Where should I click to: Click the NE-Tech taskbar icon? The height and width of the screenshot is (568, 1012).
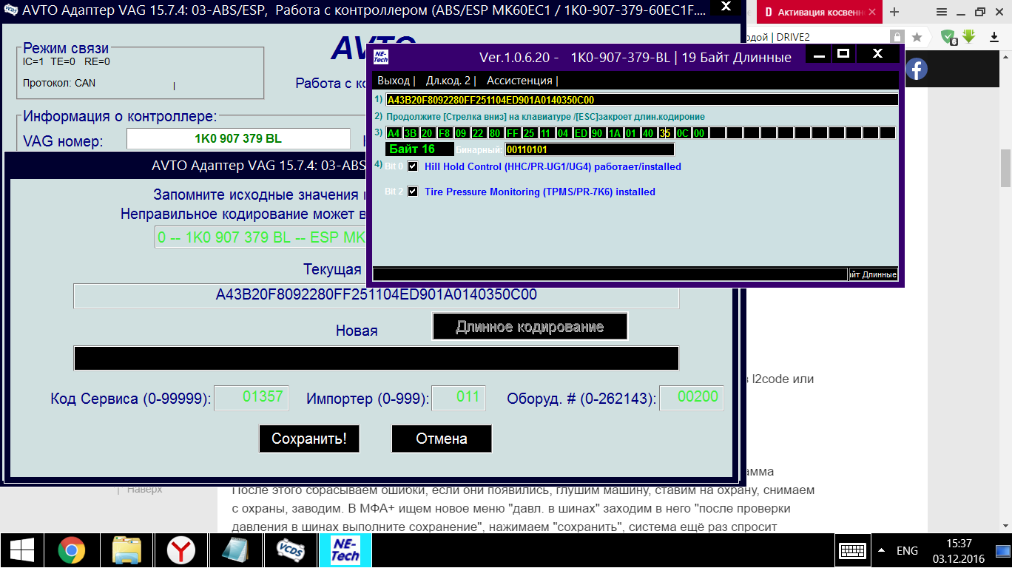point(345,550)
